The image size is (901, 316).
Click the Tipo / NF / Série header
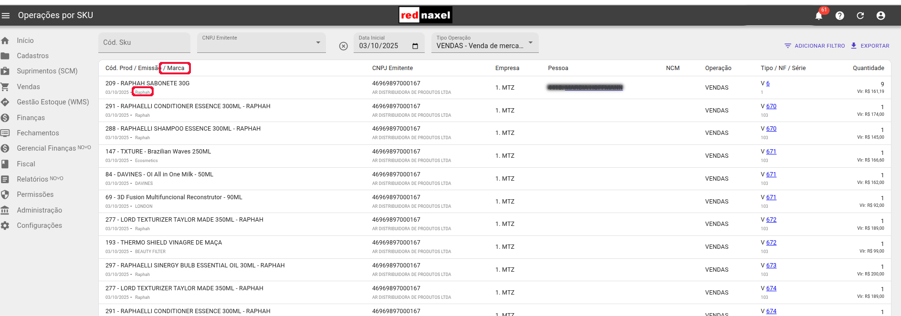[783, 68]
